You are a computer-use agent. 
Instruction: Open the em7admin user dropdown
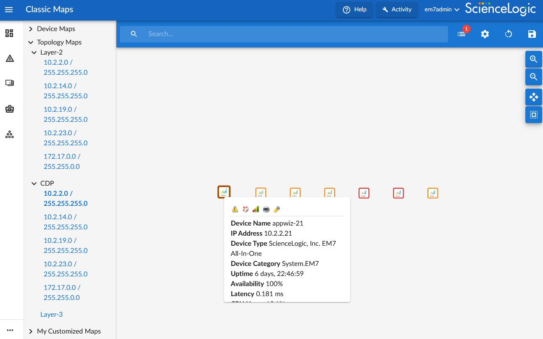click(441, 10)
